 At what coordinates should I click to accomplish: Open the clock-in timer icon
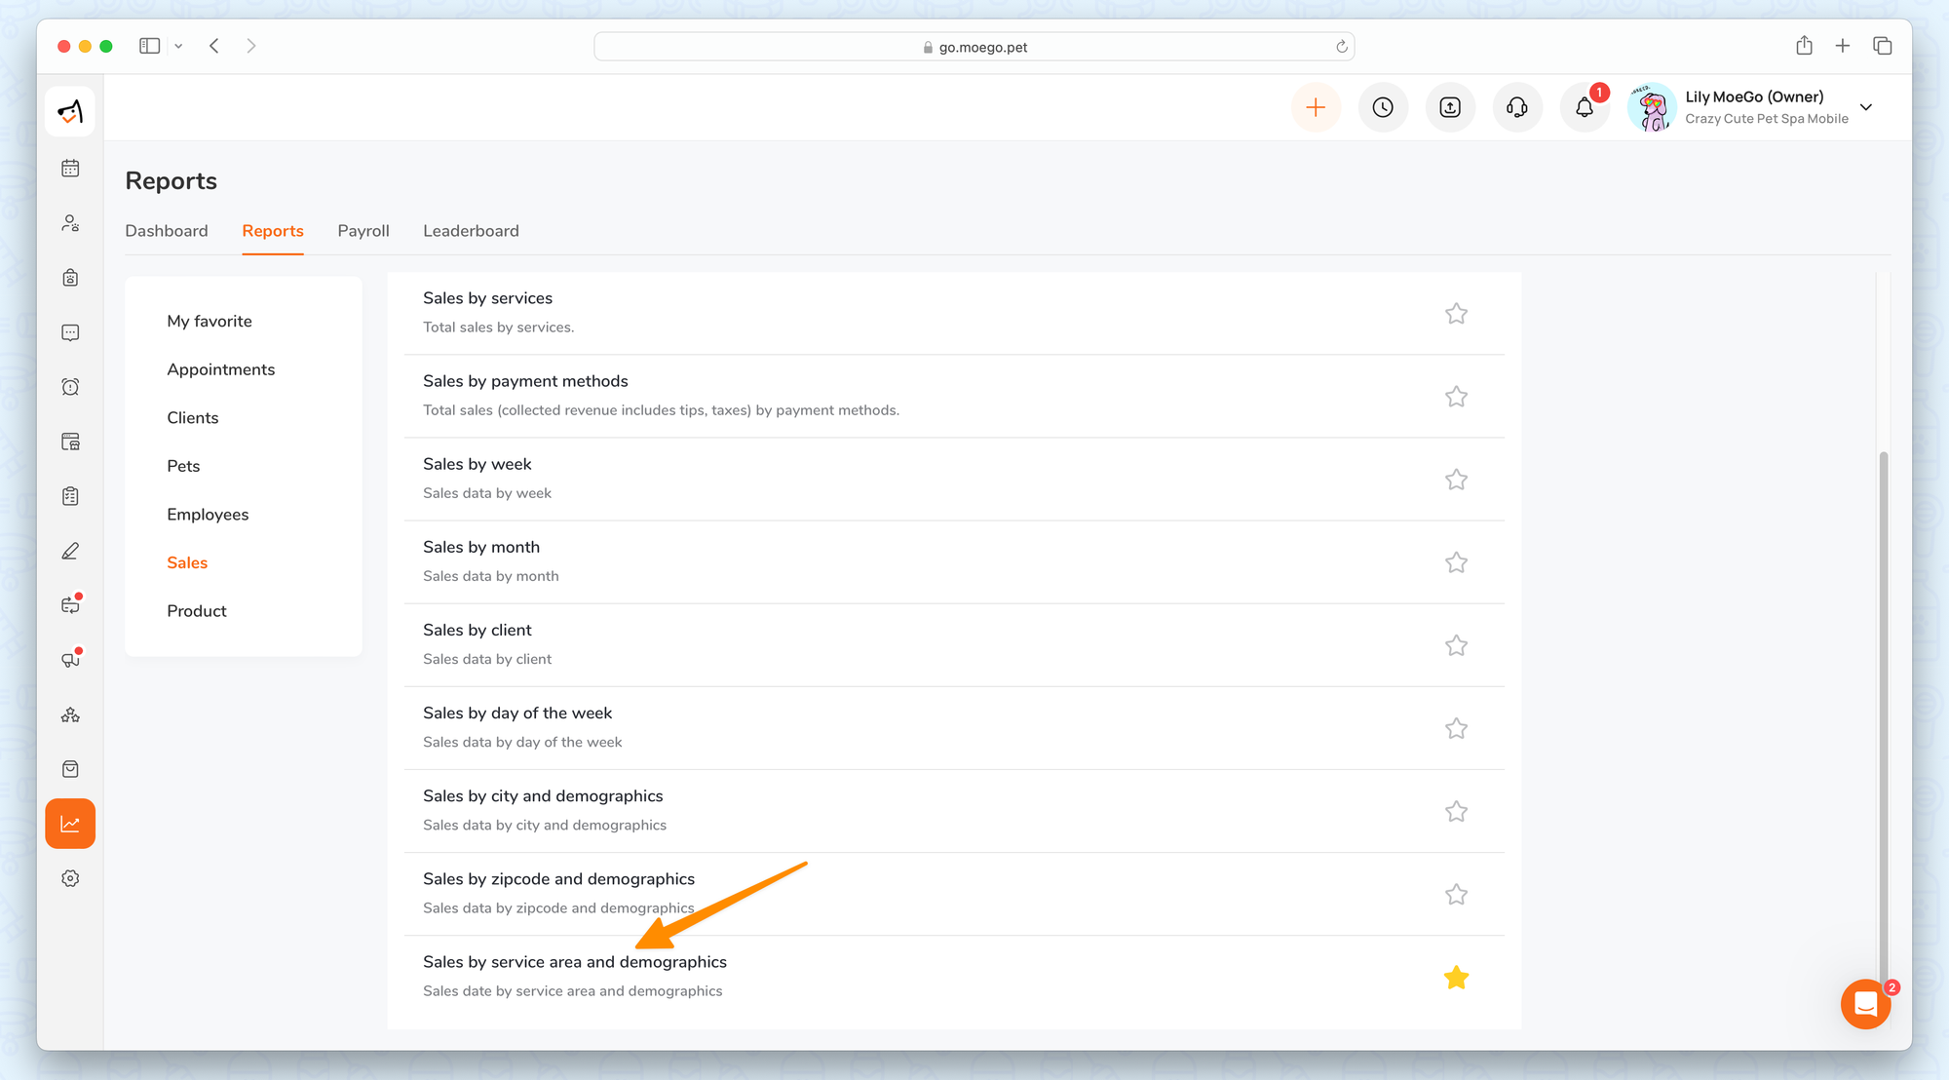1383,107
